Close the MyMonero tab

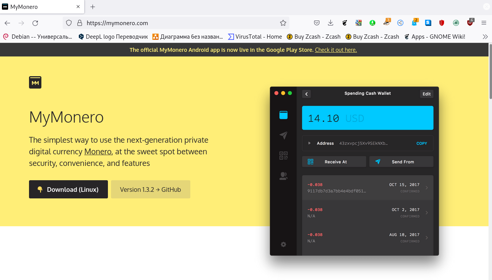point(79,7)
